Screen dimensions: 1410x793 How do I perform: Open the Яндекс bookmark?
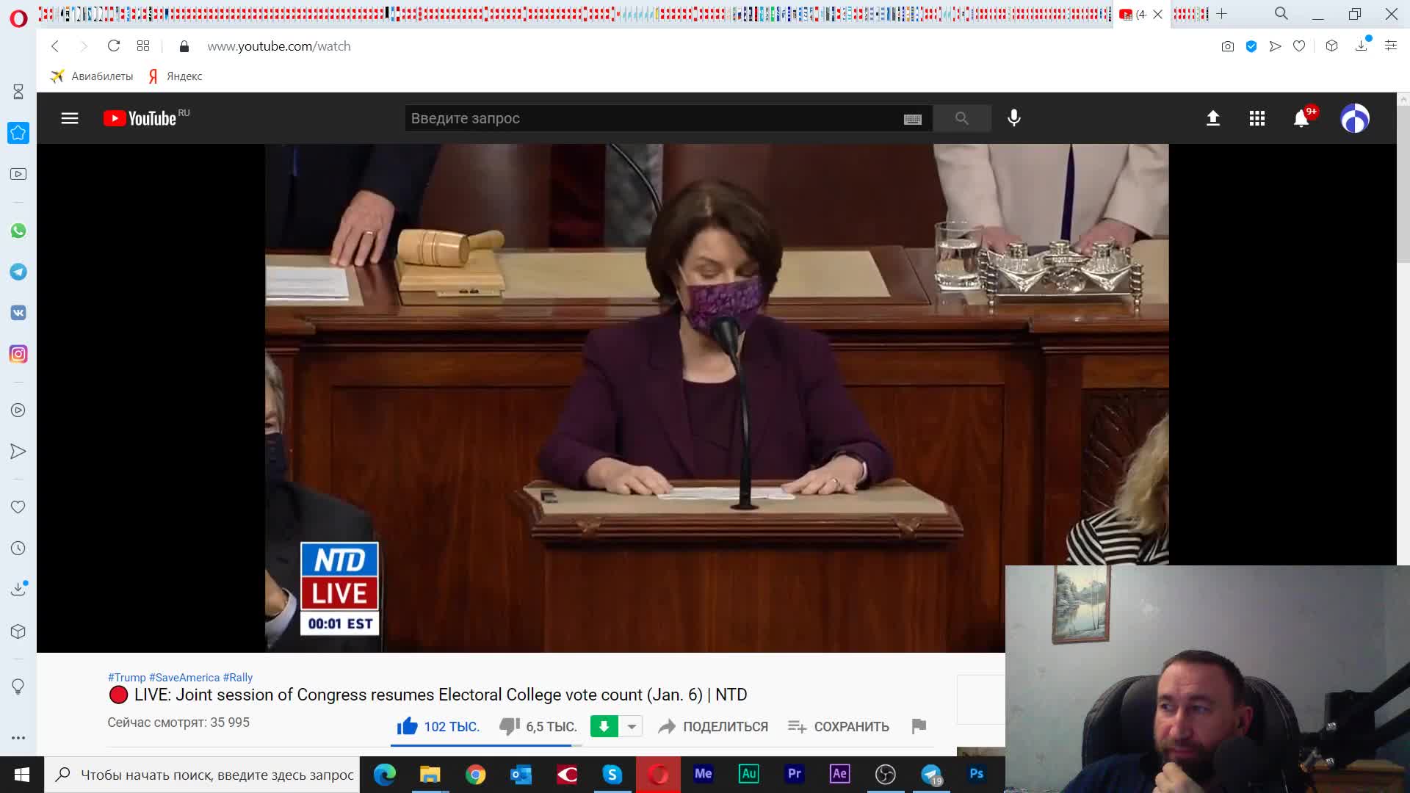coord(176,76)
